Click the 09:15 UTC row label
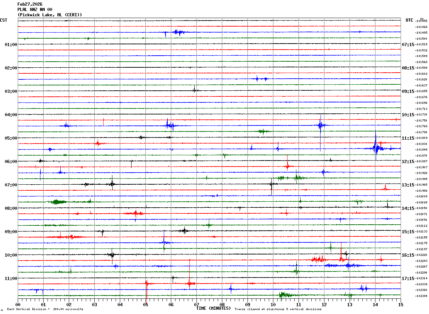Screen dimensions: 429x314 tap(408, 91)
